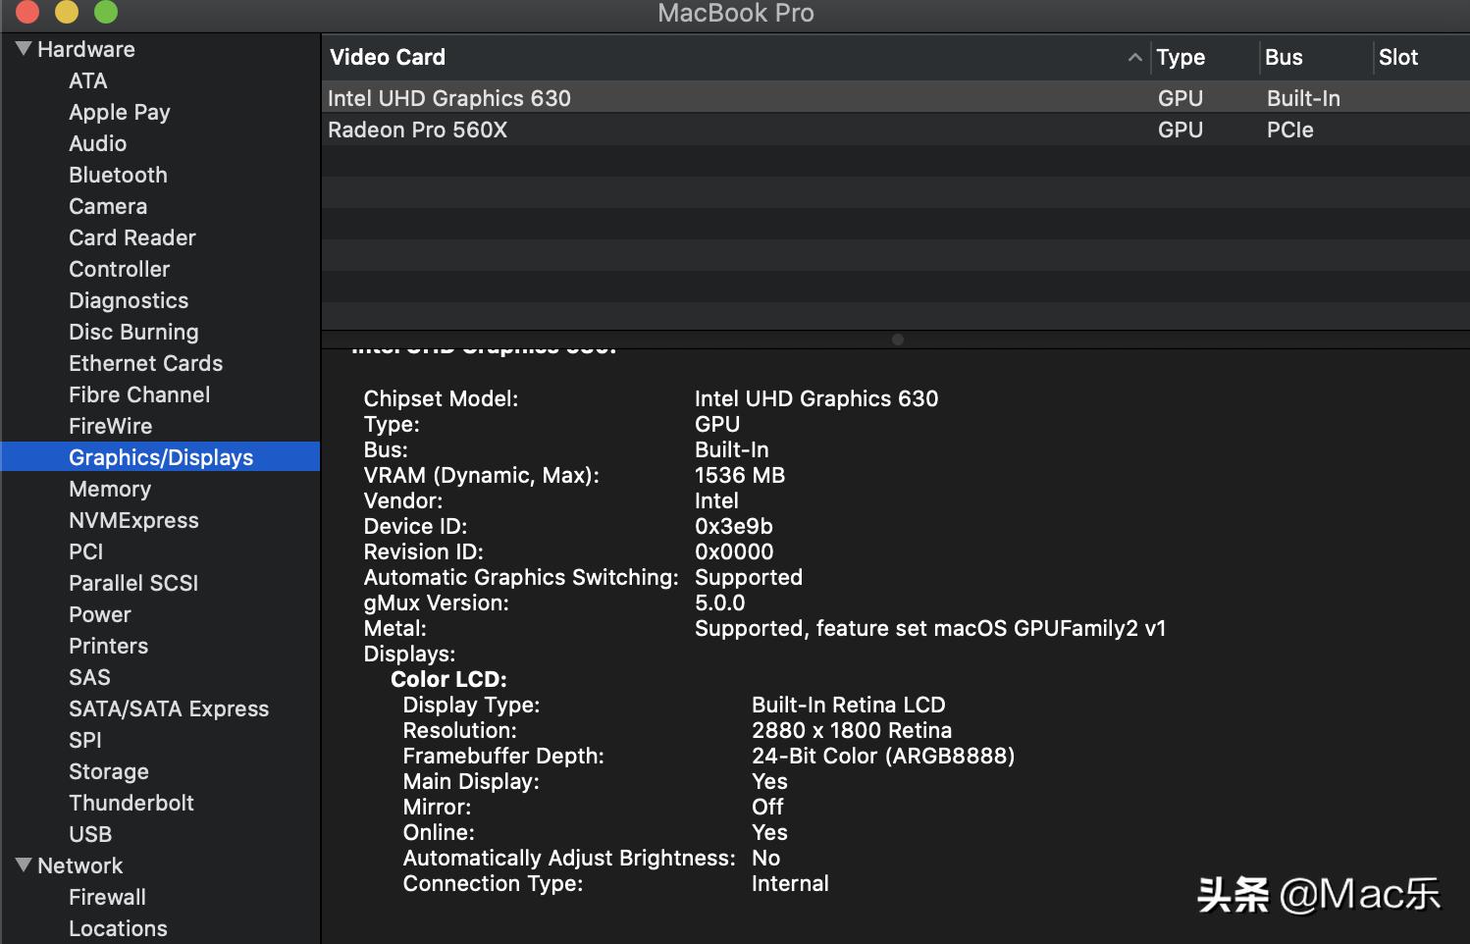
Task: Open Ethernet Cards information
Action: coord(145,363)
